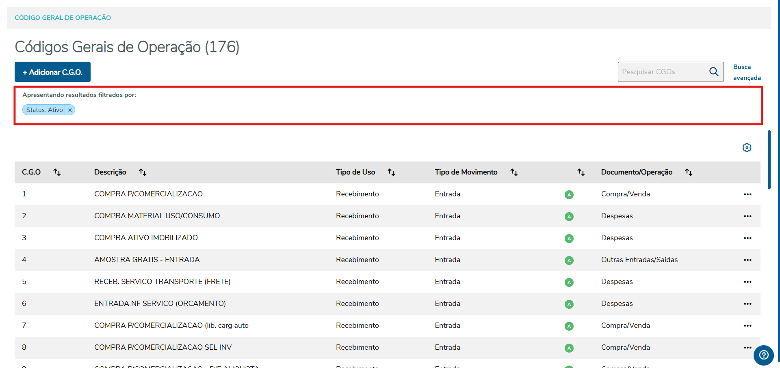This screenshot has width=780, height=368.
Task: Click the Tipo de Uso header label
Action: click(x=355, y=172)
